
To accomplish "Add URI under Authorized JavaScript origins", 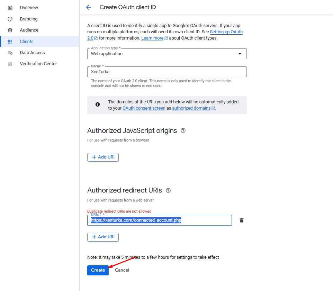I will click(x=103, y=157).
